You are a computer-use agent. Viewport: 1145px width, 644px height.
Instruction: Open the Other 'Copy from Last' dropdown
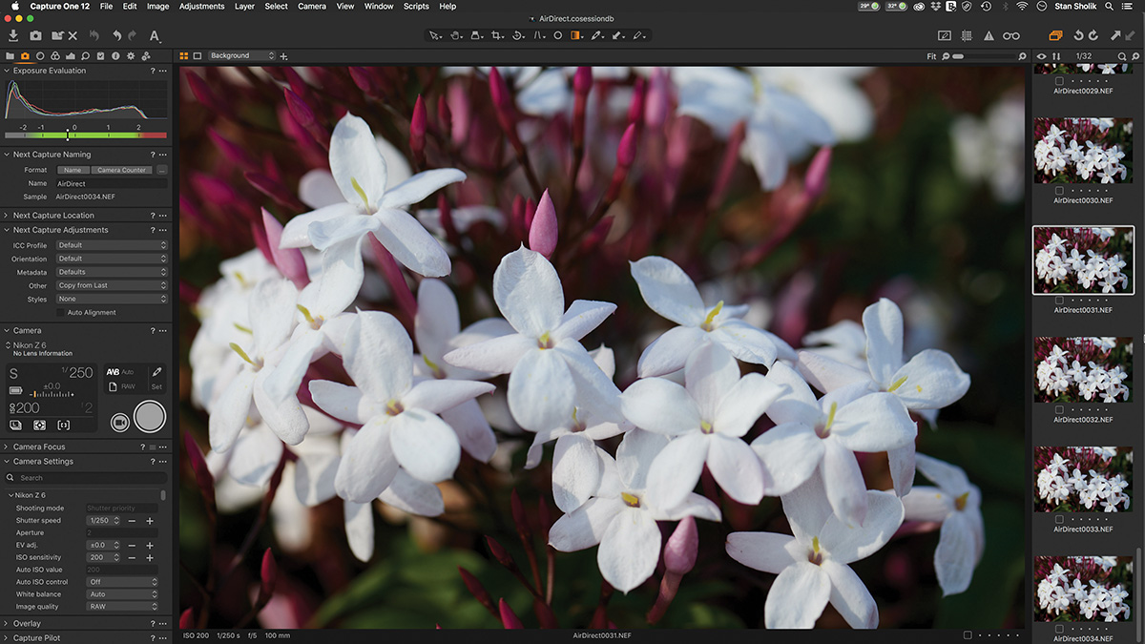click(x=112, y=285)
